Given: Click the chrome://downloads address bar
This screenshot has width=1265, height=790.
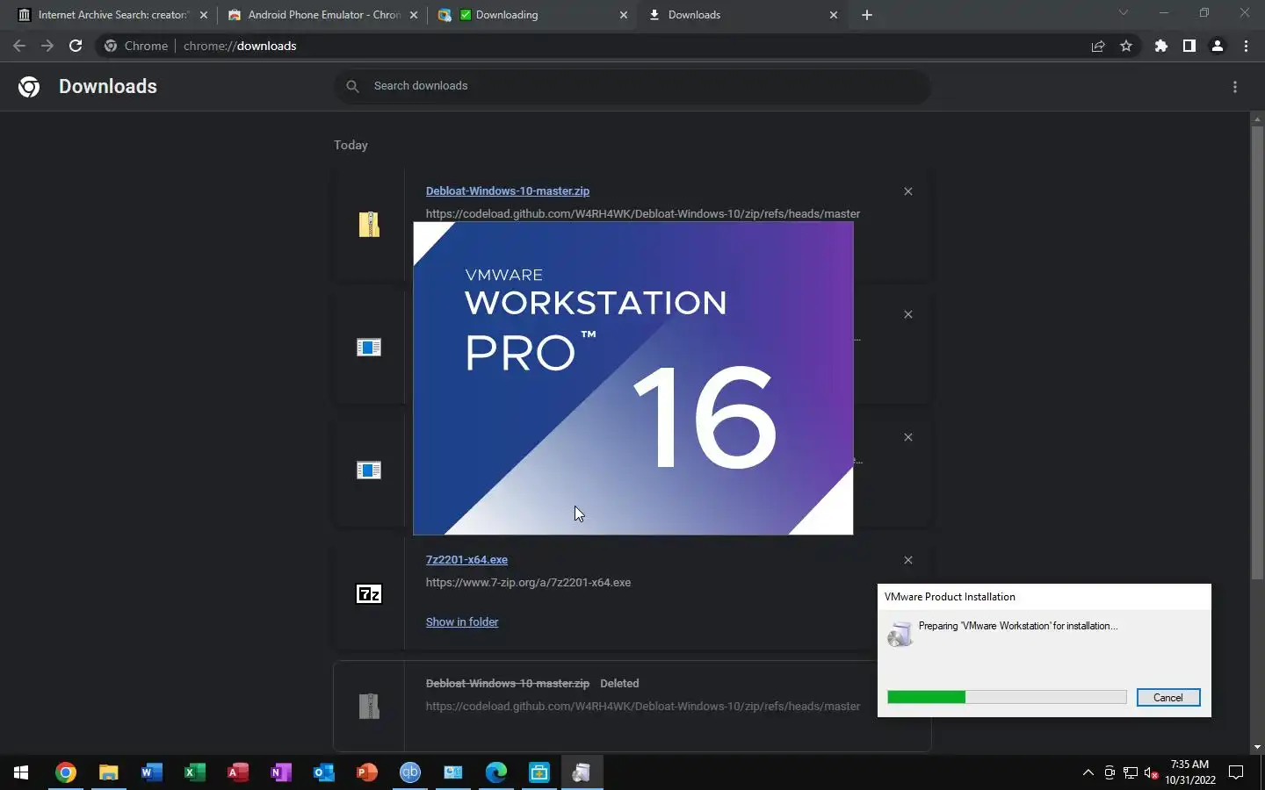Looking at the screenshot, I should coord(615,46).
